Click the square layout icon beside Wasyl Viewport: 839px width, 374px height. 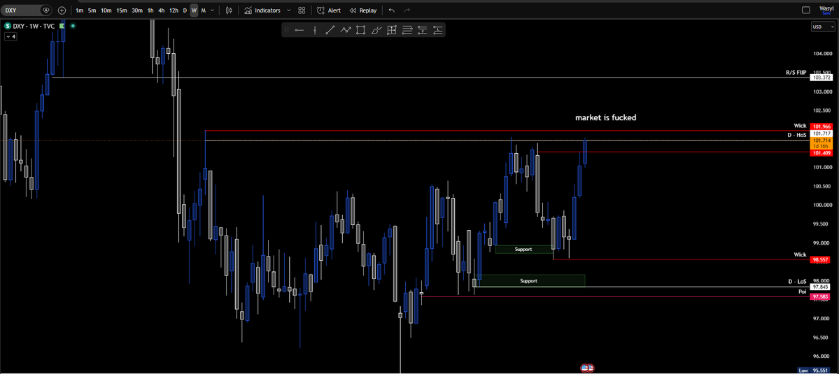click(x=806, y=10)
